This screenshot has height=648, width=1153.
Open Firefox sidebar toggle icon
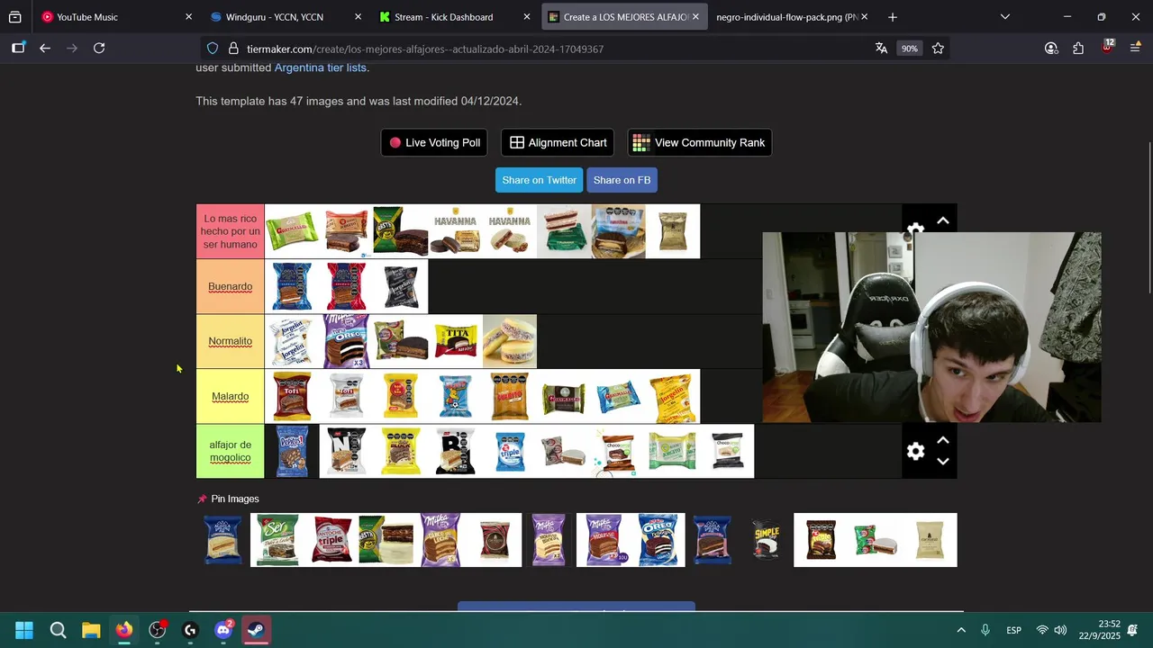[18, 49]
